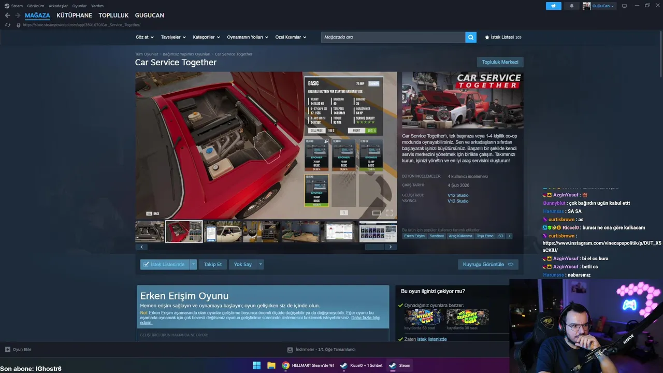Select the white car with phone thumbnail
Viewport: 663px width, 373px height.
click(x=223, y=232)
